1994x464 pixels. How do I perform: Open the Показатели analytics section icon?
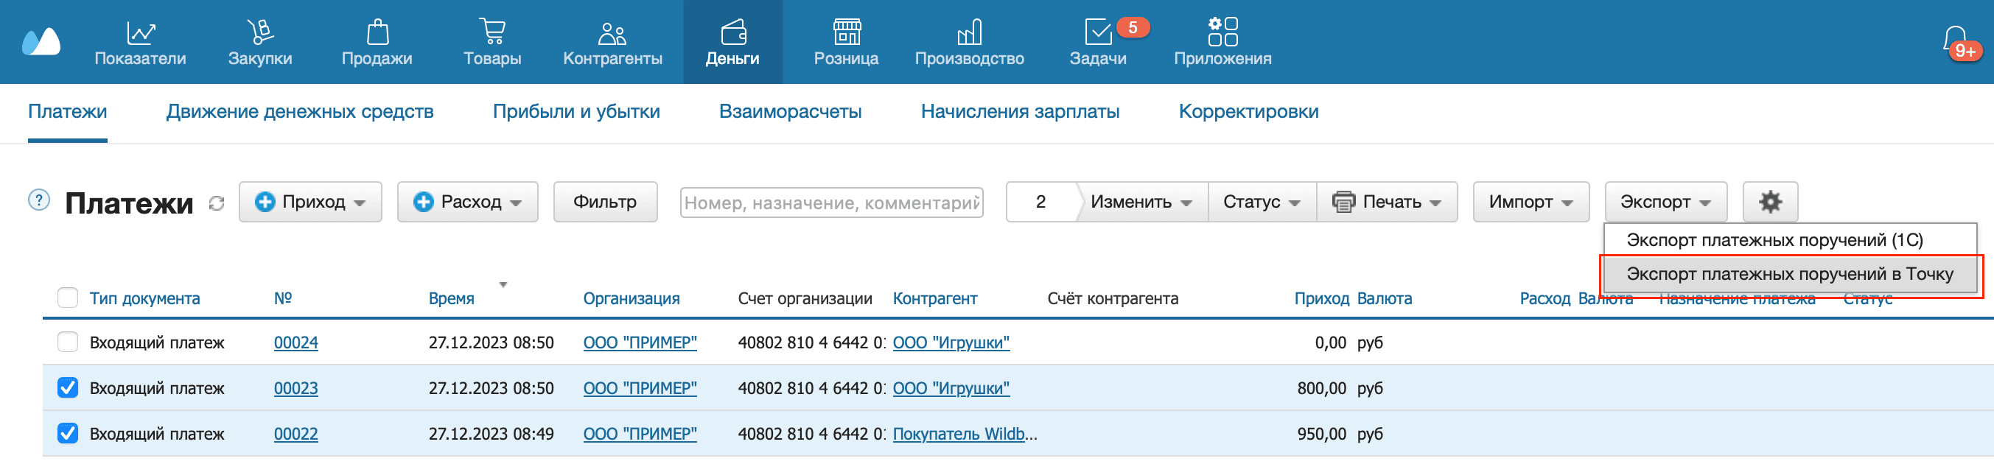[x=140, y=32]
